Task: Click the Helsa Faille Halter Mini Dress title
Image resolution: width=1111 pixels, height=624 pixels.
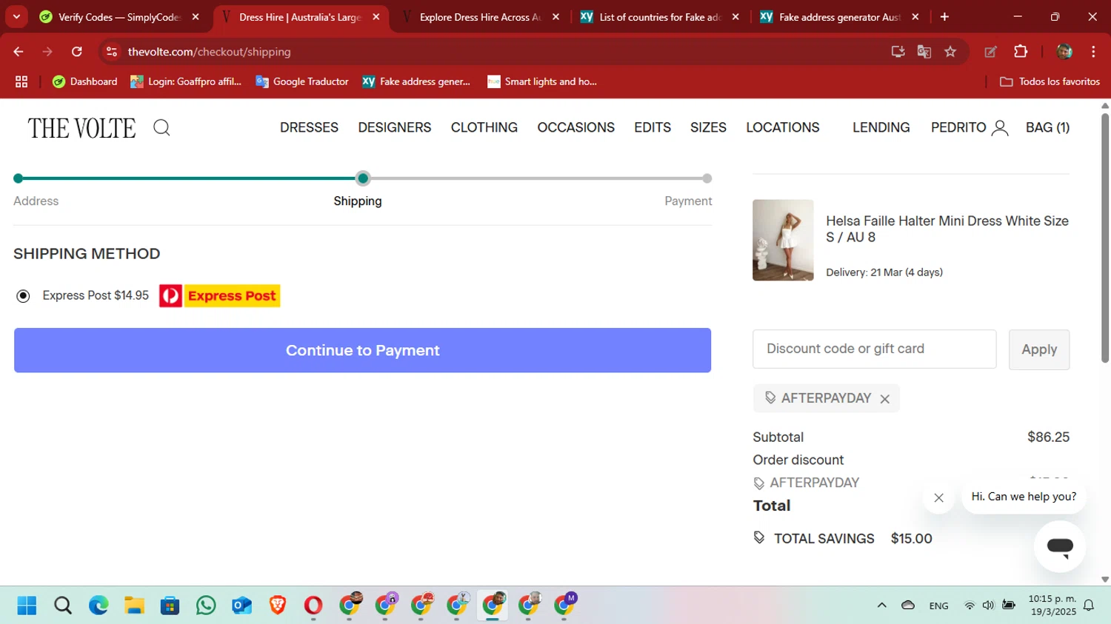Action: 947,229
